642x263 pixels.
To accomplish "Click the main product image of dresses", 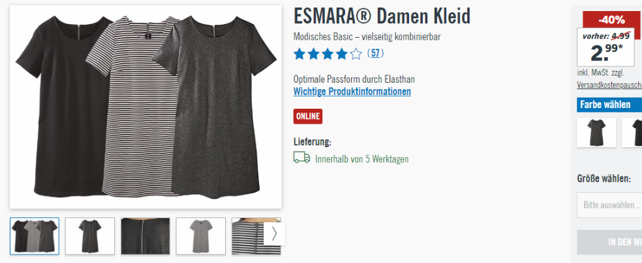I will pyautogui.click(x=145, y=107).
